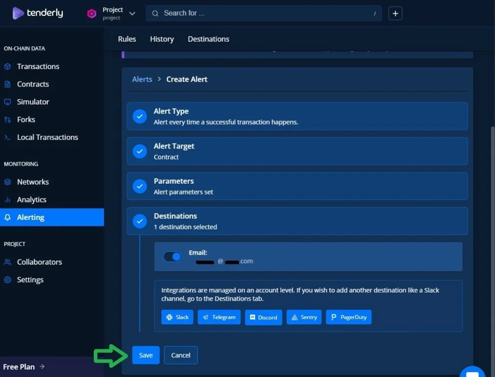
Task: Open the Free Plan upgrade link
Action: (x=24, y=366)
